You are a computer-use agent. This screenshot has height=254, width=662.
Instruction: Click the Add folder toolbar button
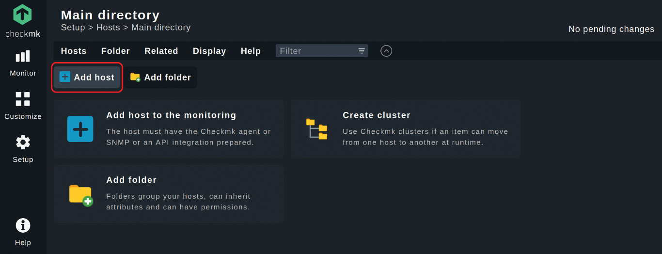click(160, 78)
